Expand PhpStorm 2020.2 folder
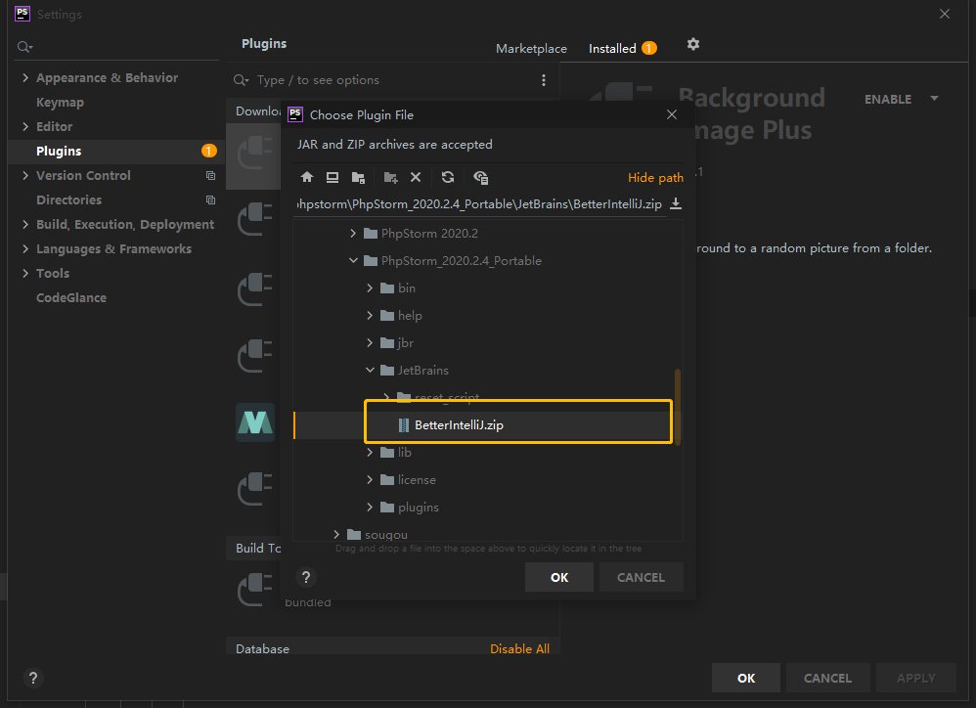976x708 pixels. [x=353, y=234]
